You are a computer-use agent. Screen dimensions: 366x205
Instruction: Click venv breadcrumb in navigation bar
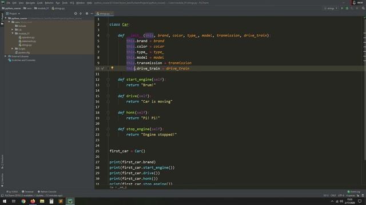(27, 8)
